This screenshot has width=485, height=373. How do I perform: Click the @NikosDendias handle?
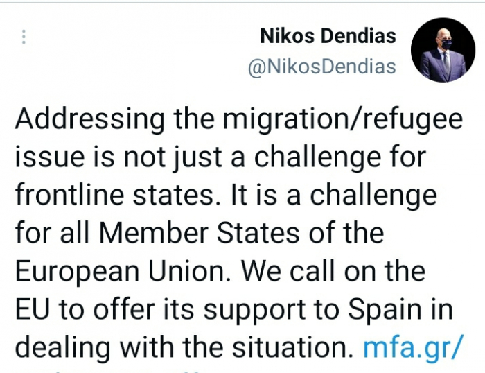pyautogui.click(x=322, y=67)
